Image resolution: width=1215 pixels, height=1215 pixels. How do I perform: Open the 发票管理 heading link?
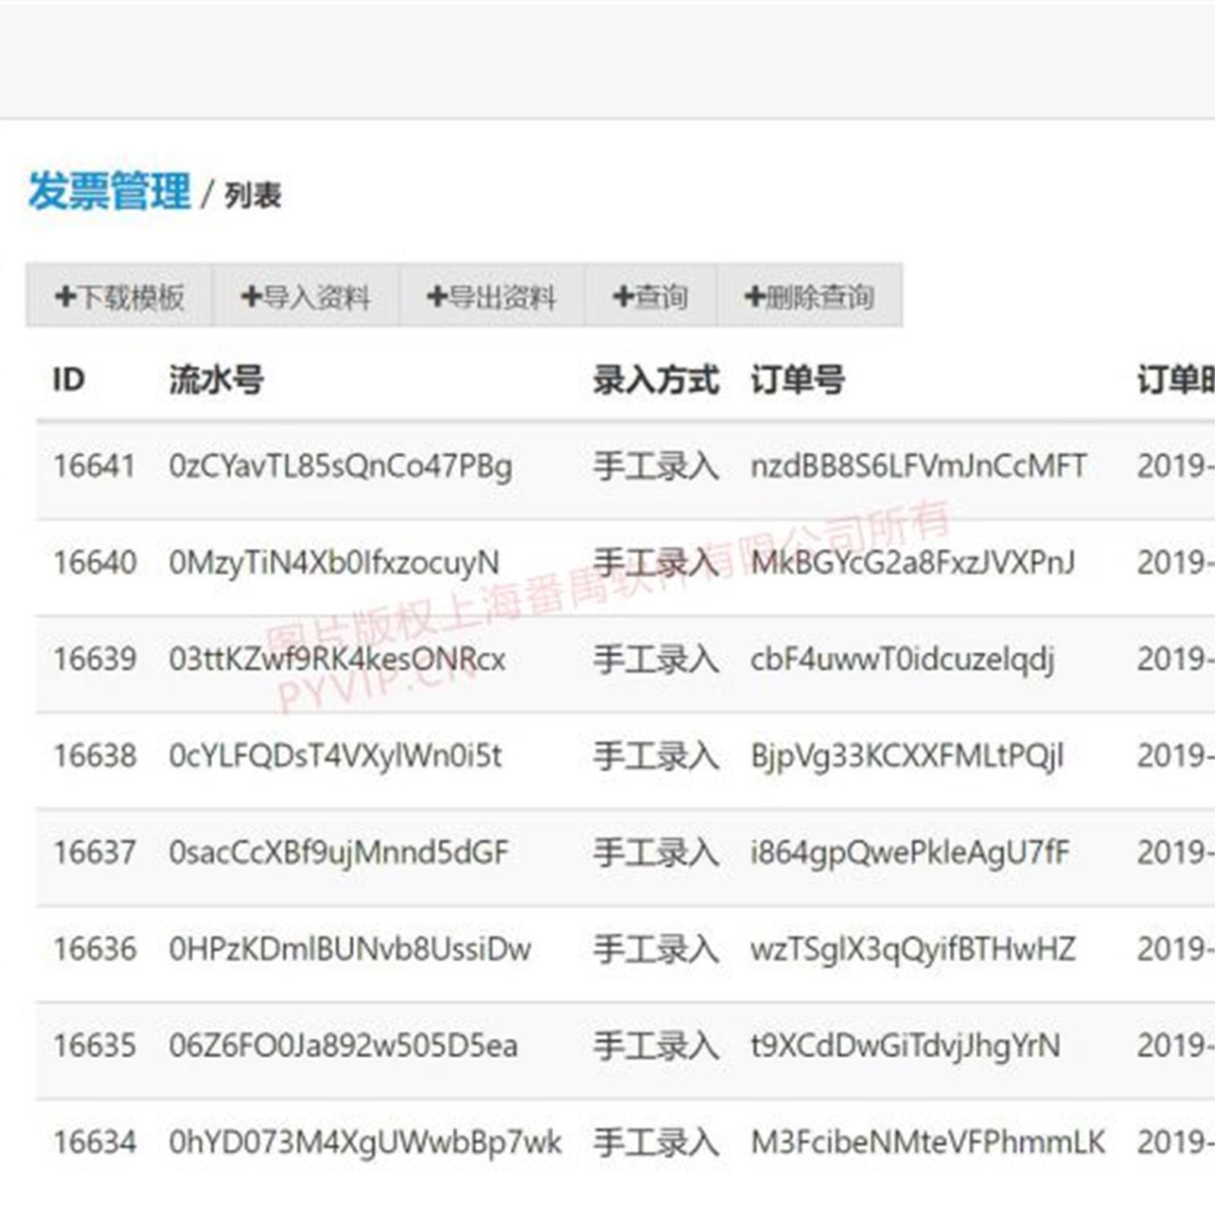(109, 191)
